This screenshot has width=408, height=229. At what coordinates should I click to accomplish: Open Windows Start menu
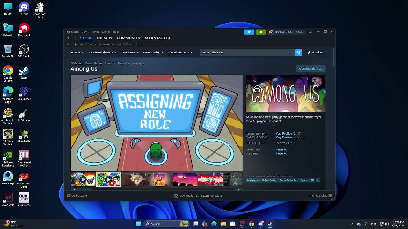138,224
